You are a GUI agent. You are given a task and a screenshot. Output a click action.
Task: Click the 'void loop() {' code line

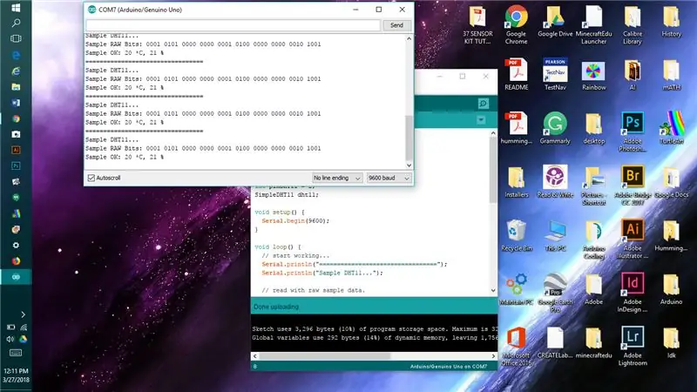tap(278, 247)
